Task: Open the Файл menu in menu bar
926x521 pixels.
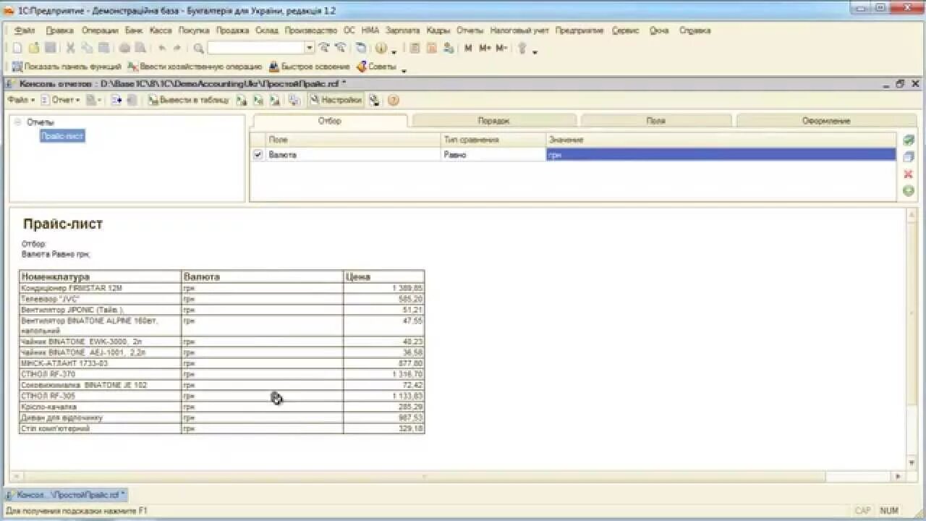Action: (x=24, y=30)
